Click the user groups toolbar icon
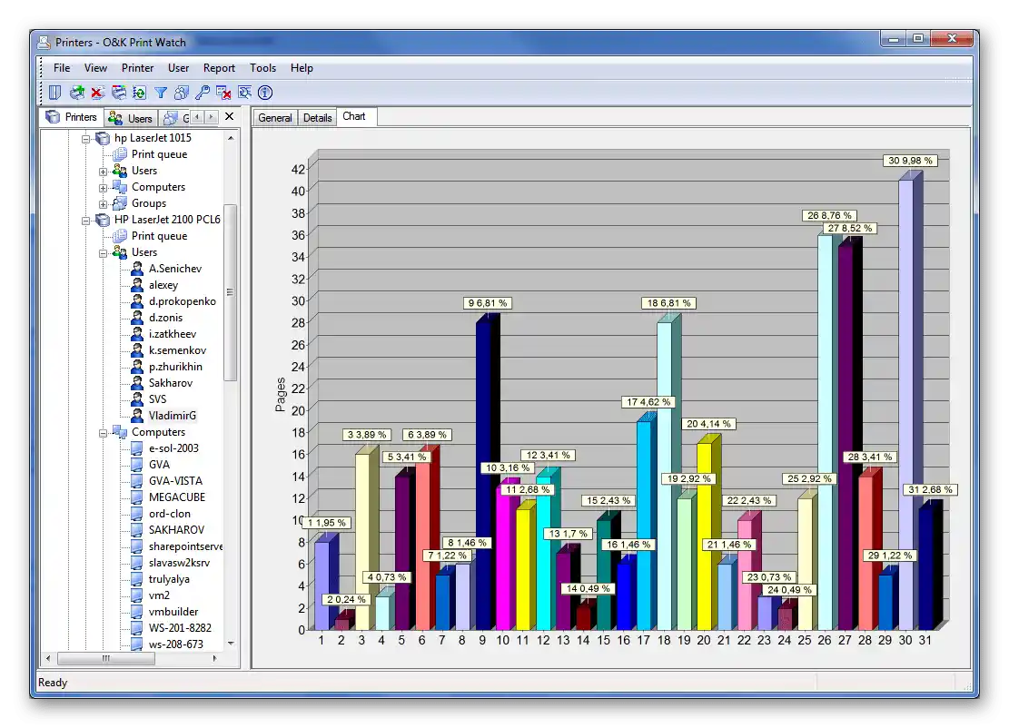 coord(182,93)
